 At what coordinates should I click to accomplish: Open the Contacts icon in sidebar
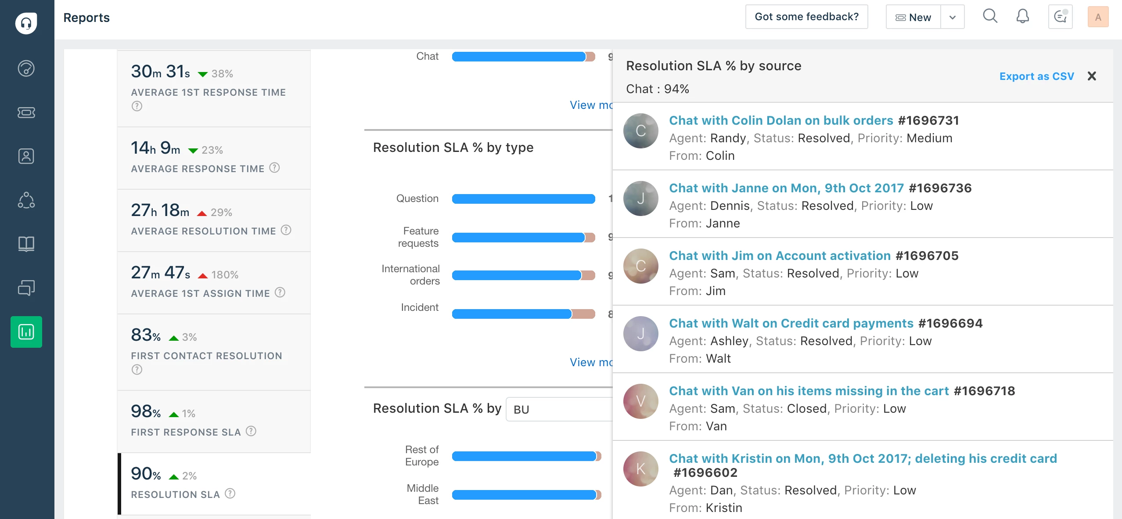tap(26, 156)
